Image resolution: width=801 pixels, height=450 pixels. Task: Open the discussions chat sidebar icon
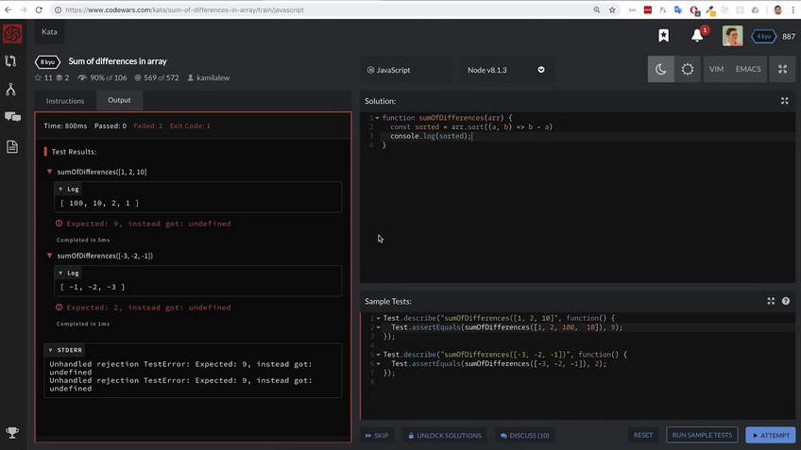12,117
